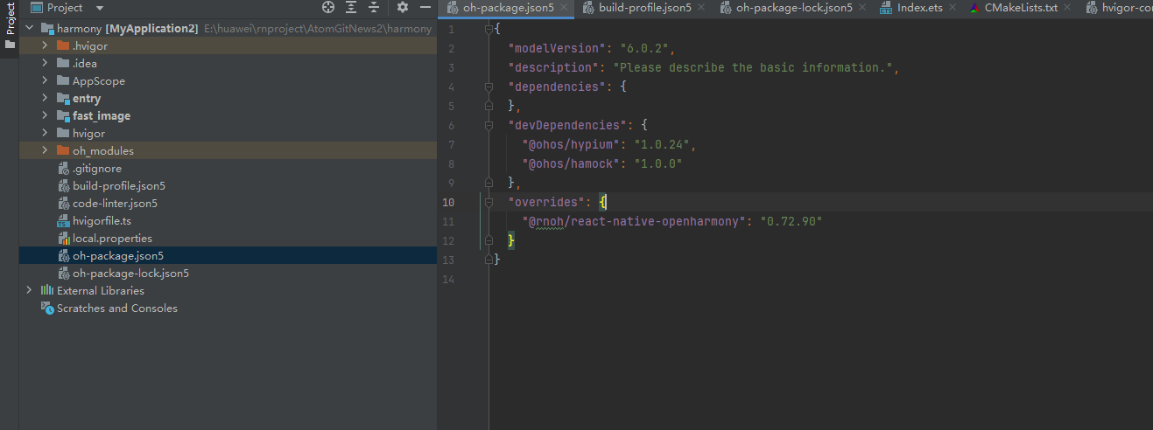Select Scratches and Consoles item

(117, 309)
